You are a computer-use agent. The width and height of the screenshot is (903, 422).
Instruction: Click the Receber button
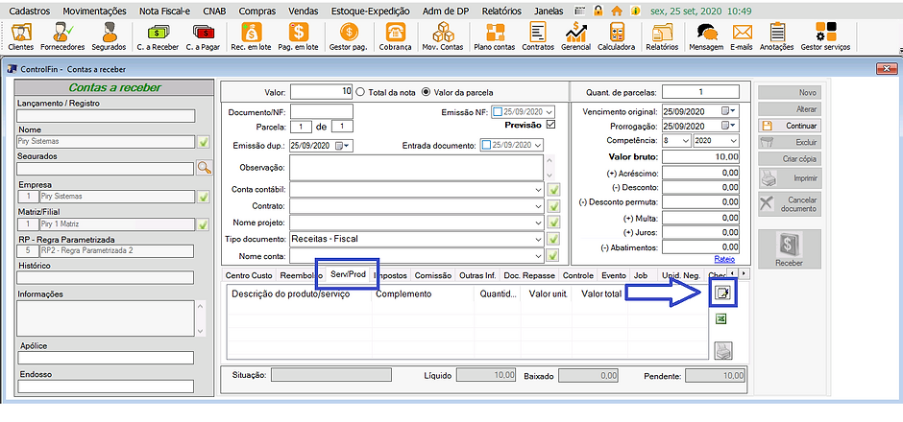pos(790,251)
